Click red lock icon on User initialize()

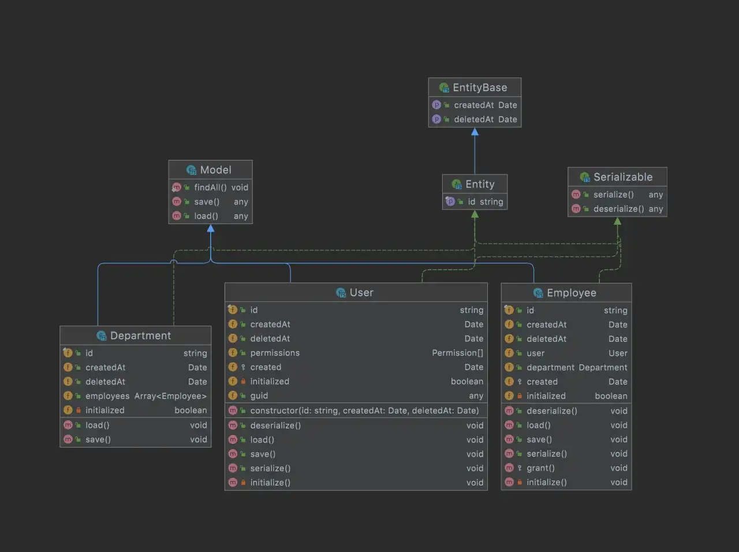[x=243, y=483]
